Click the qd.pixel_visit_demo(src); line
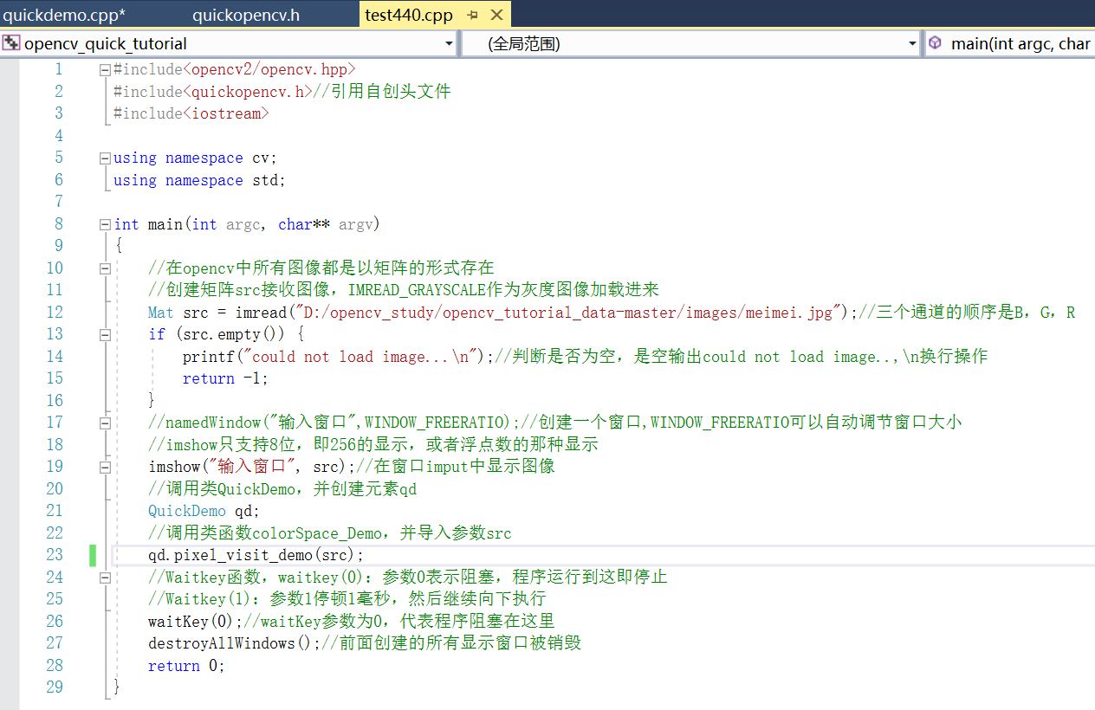 coord(256,555)
